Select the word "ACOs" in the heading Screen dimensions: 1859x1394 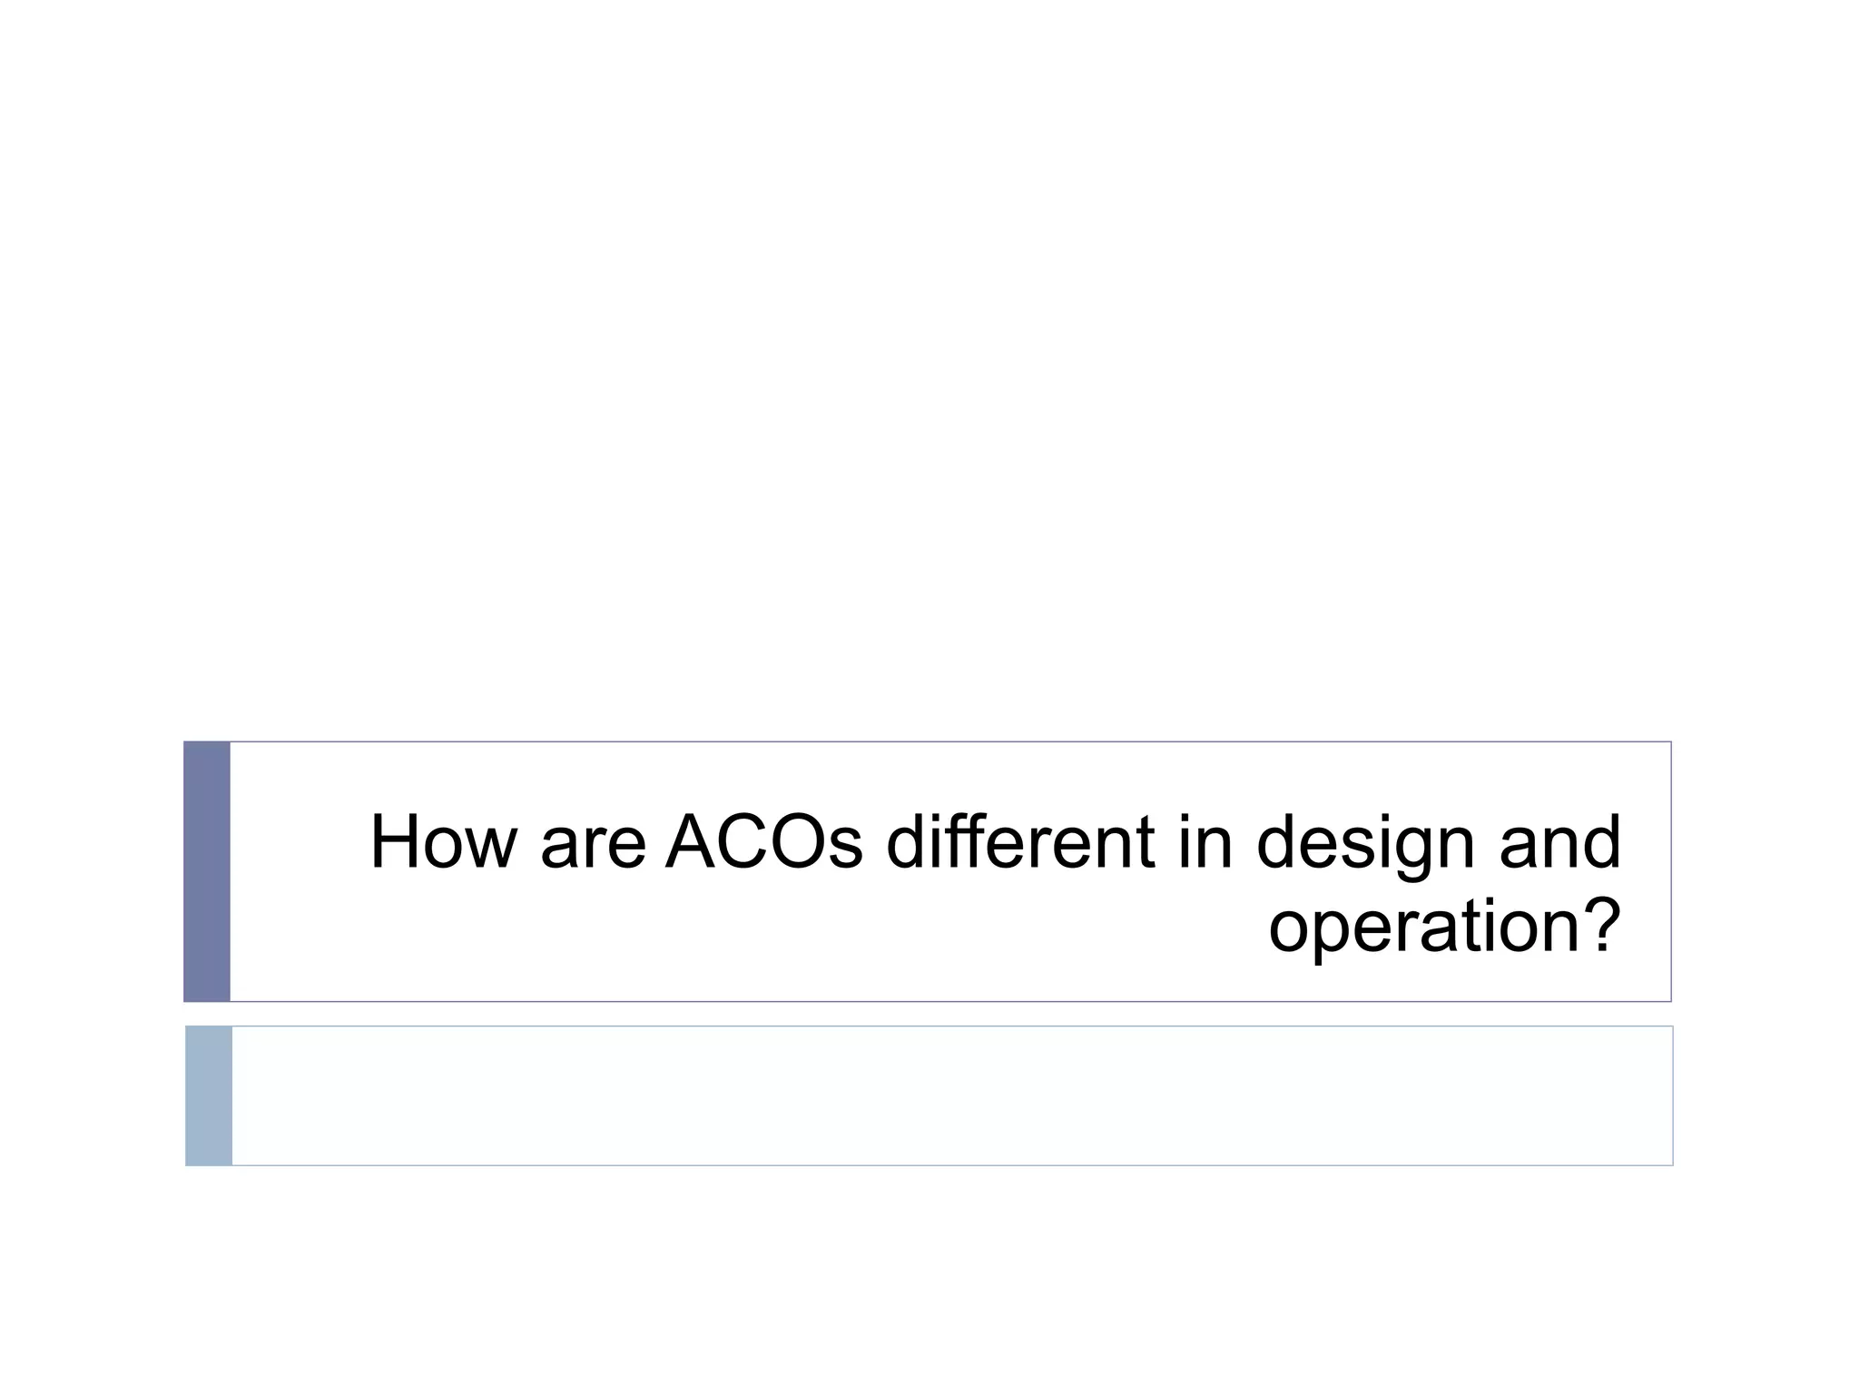(764, 842)
